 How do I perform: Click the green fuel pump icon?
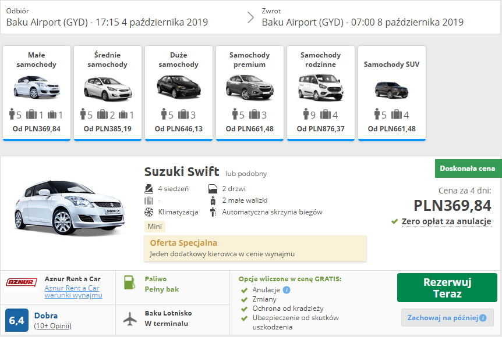pos(129,282)
